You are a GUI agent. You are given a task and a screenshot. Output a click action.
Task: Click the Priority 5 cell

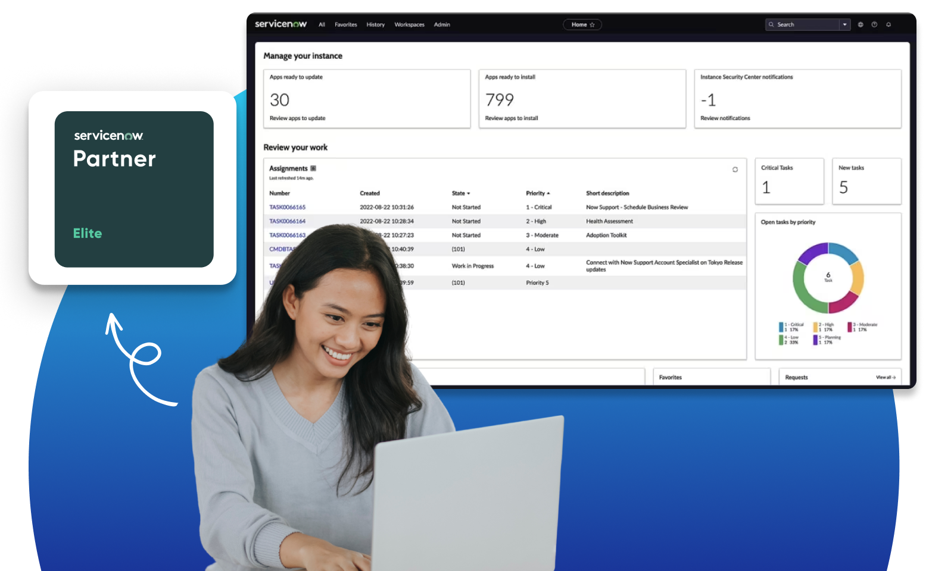[537, 283]
